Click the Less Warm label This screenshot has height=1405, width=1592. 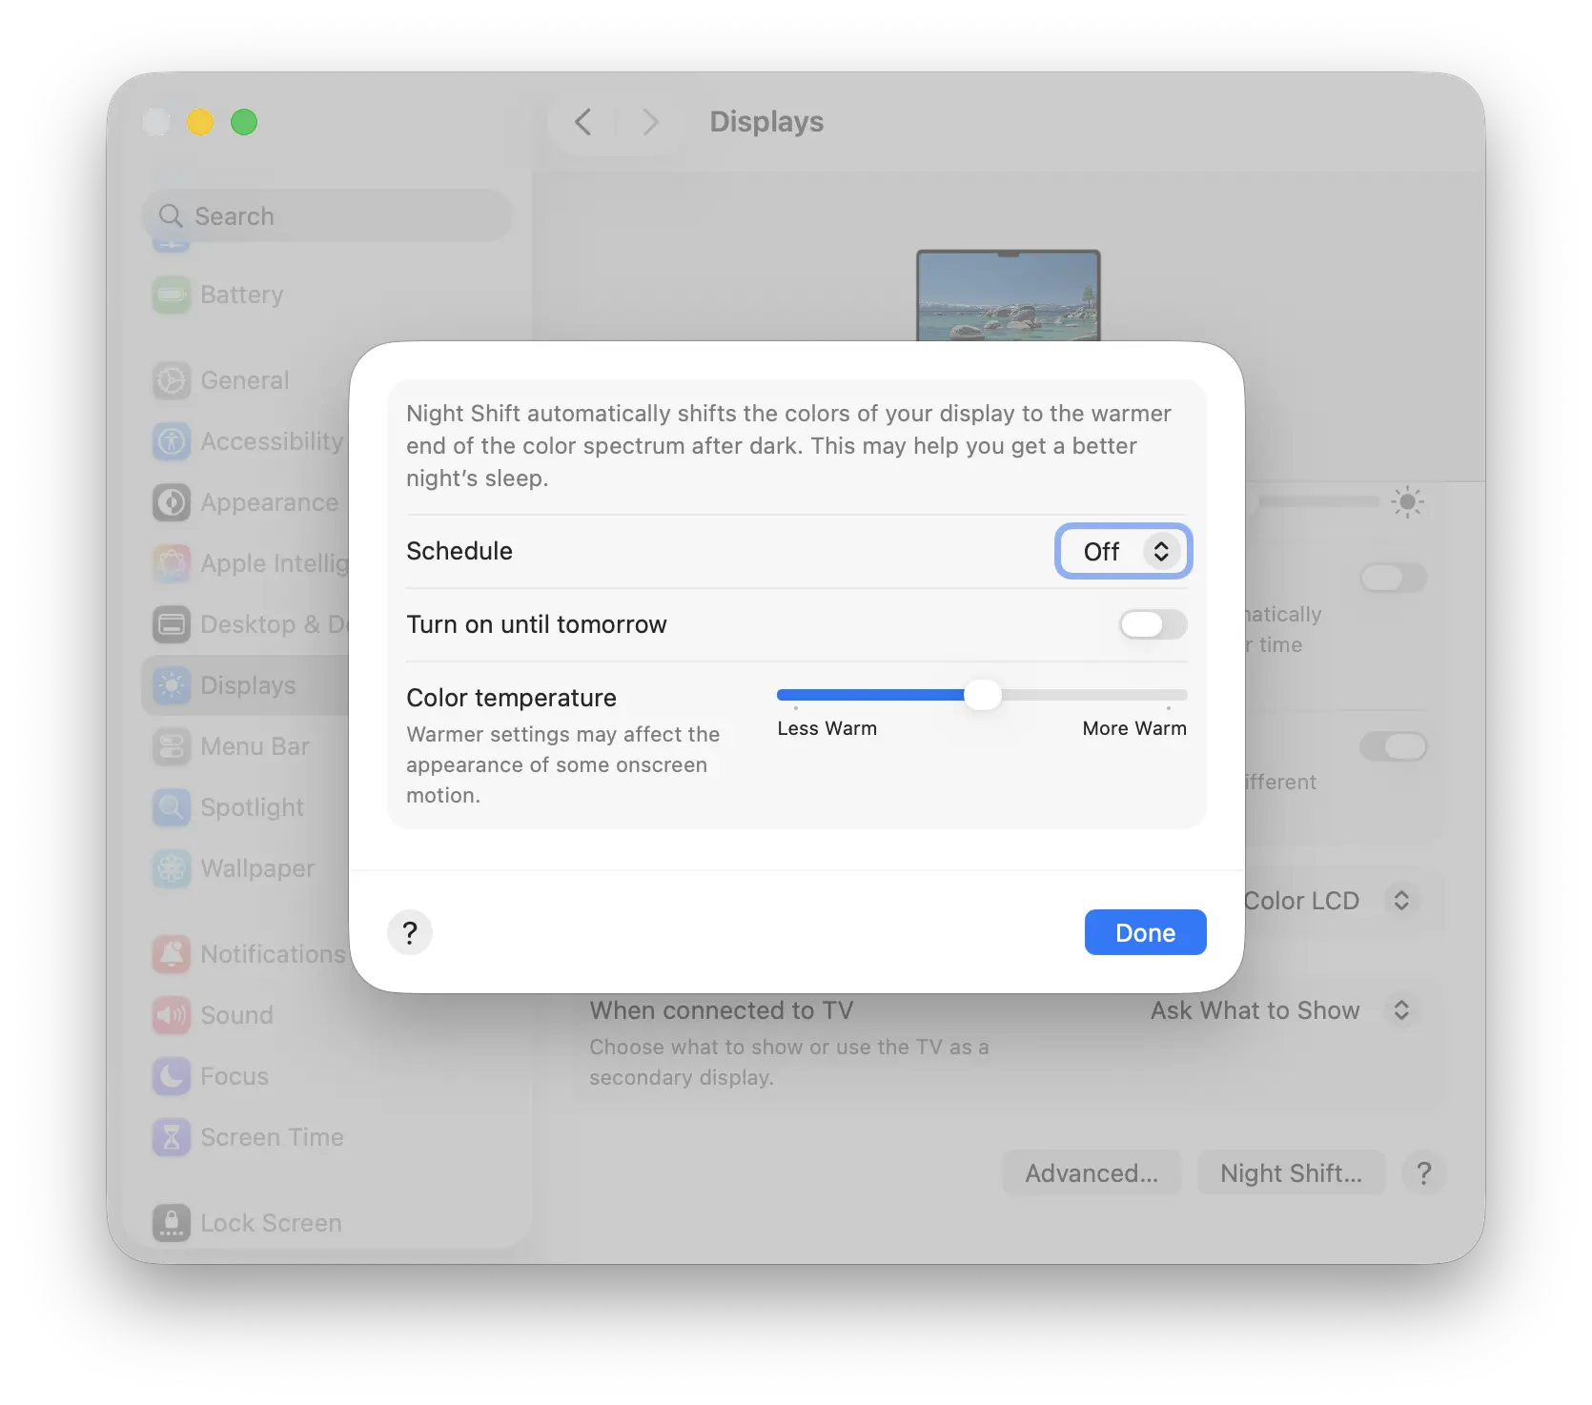pyautogui.click(x=827, y=728)
